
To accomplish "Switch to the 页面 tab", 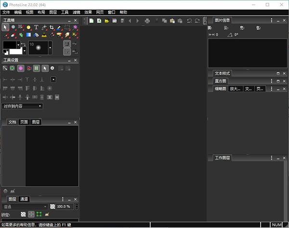I will click(x=24, y=122).
